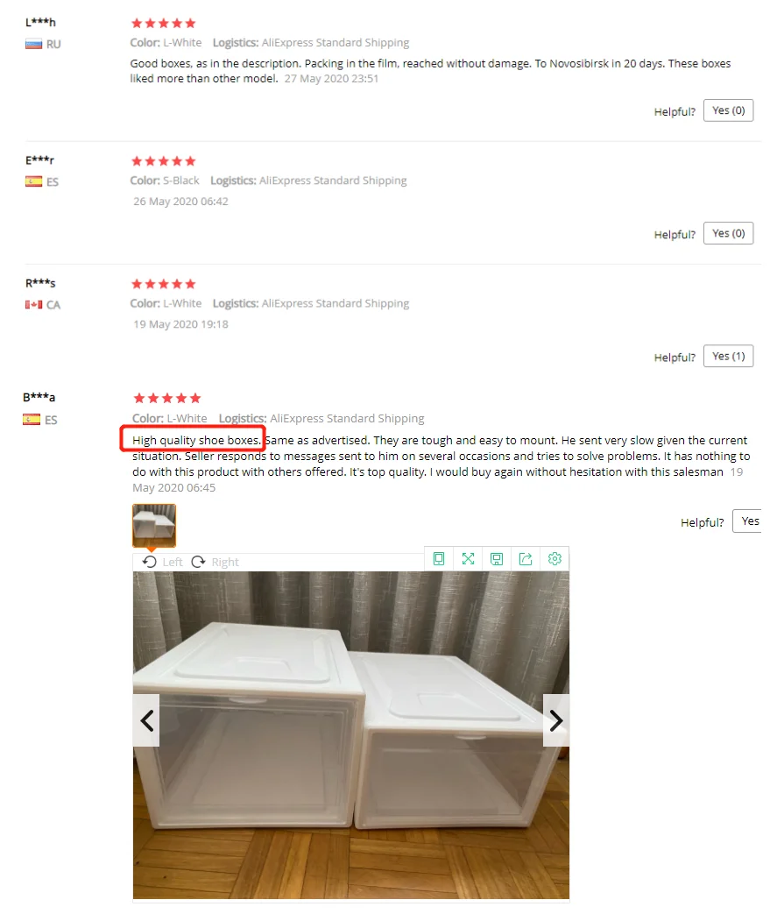Open the gear settings icon
770x914 pixels.
point(555,559)
